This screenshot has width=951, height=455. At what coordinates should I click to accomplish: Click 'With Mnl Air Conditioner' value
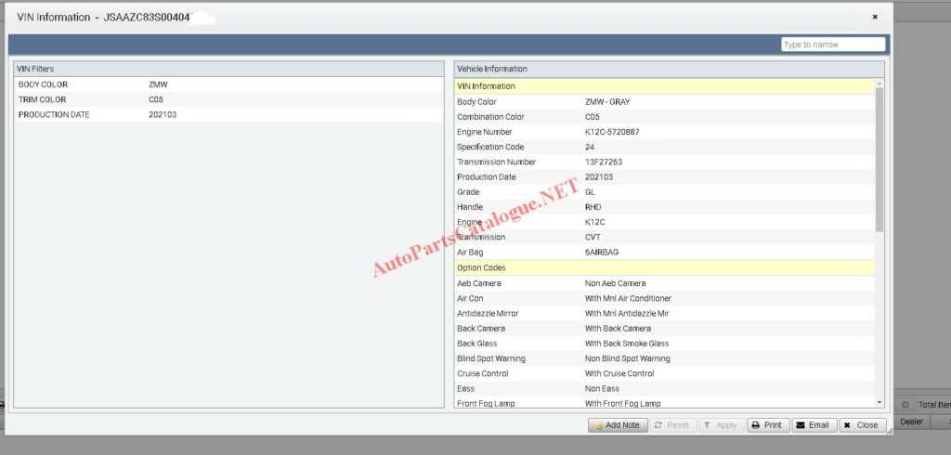coord(628,298)
